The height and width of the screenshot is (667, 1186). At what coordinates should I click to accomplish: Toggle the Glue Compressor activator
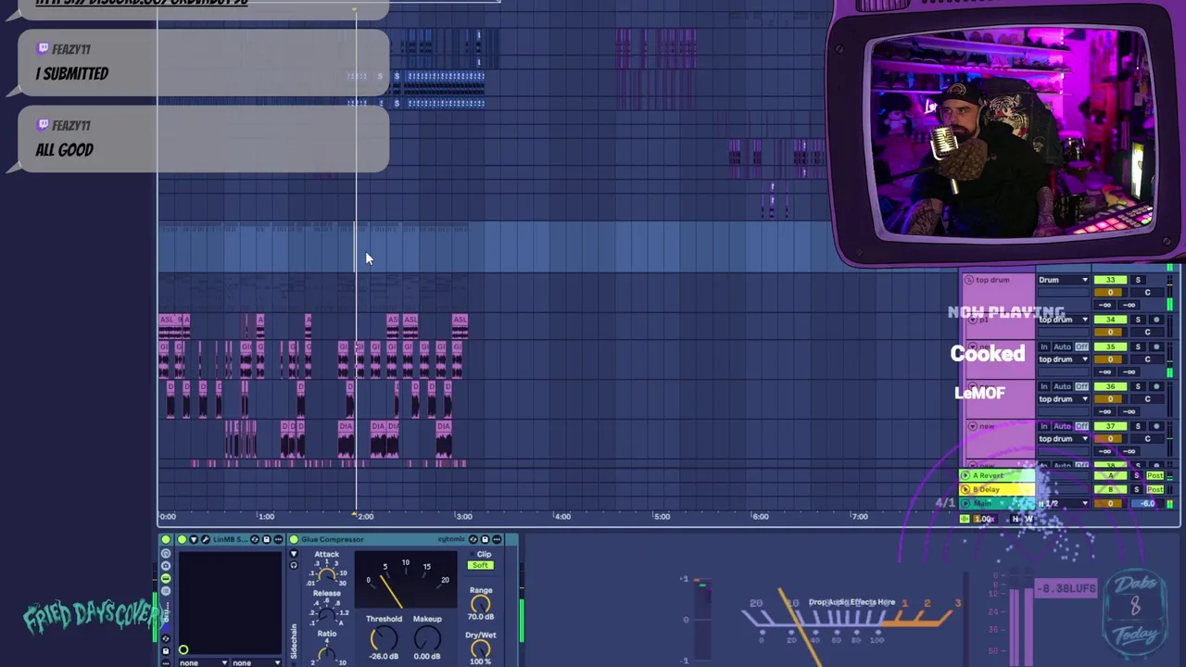[x=294, y=539]
